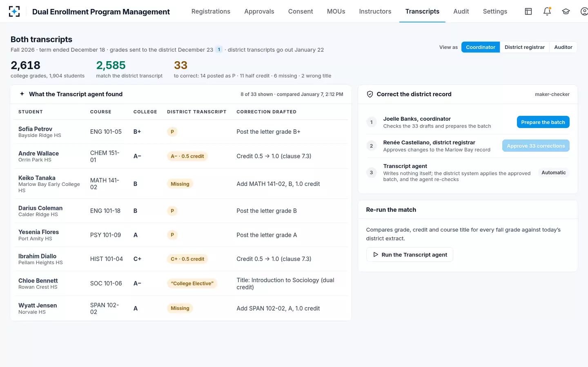
Task: Click student name Chloe Bennett
Action: coord(38,281)
